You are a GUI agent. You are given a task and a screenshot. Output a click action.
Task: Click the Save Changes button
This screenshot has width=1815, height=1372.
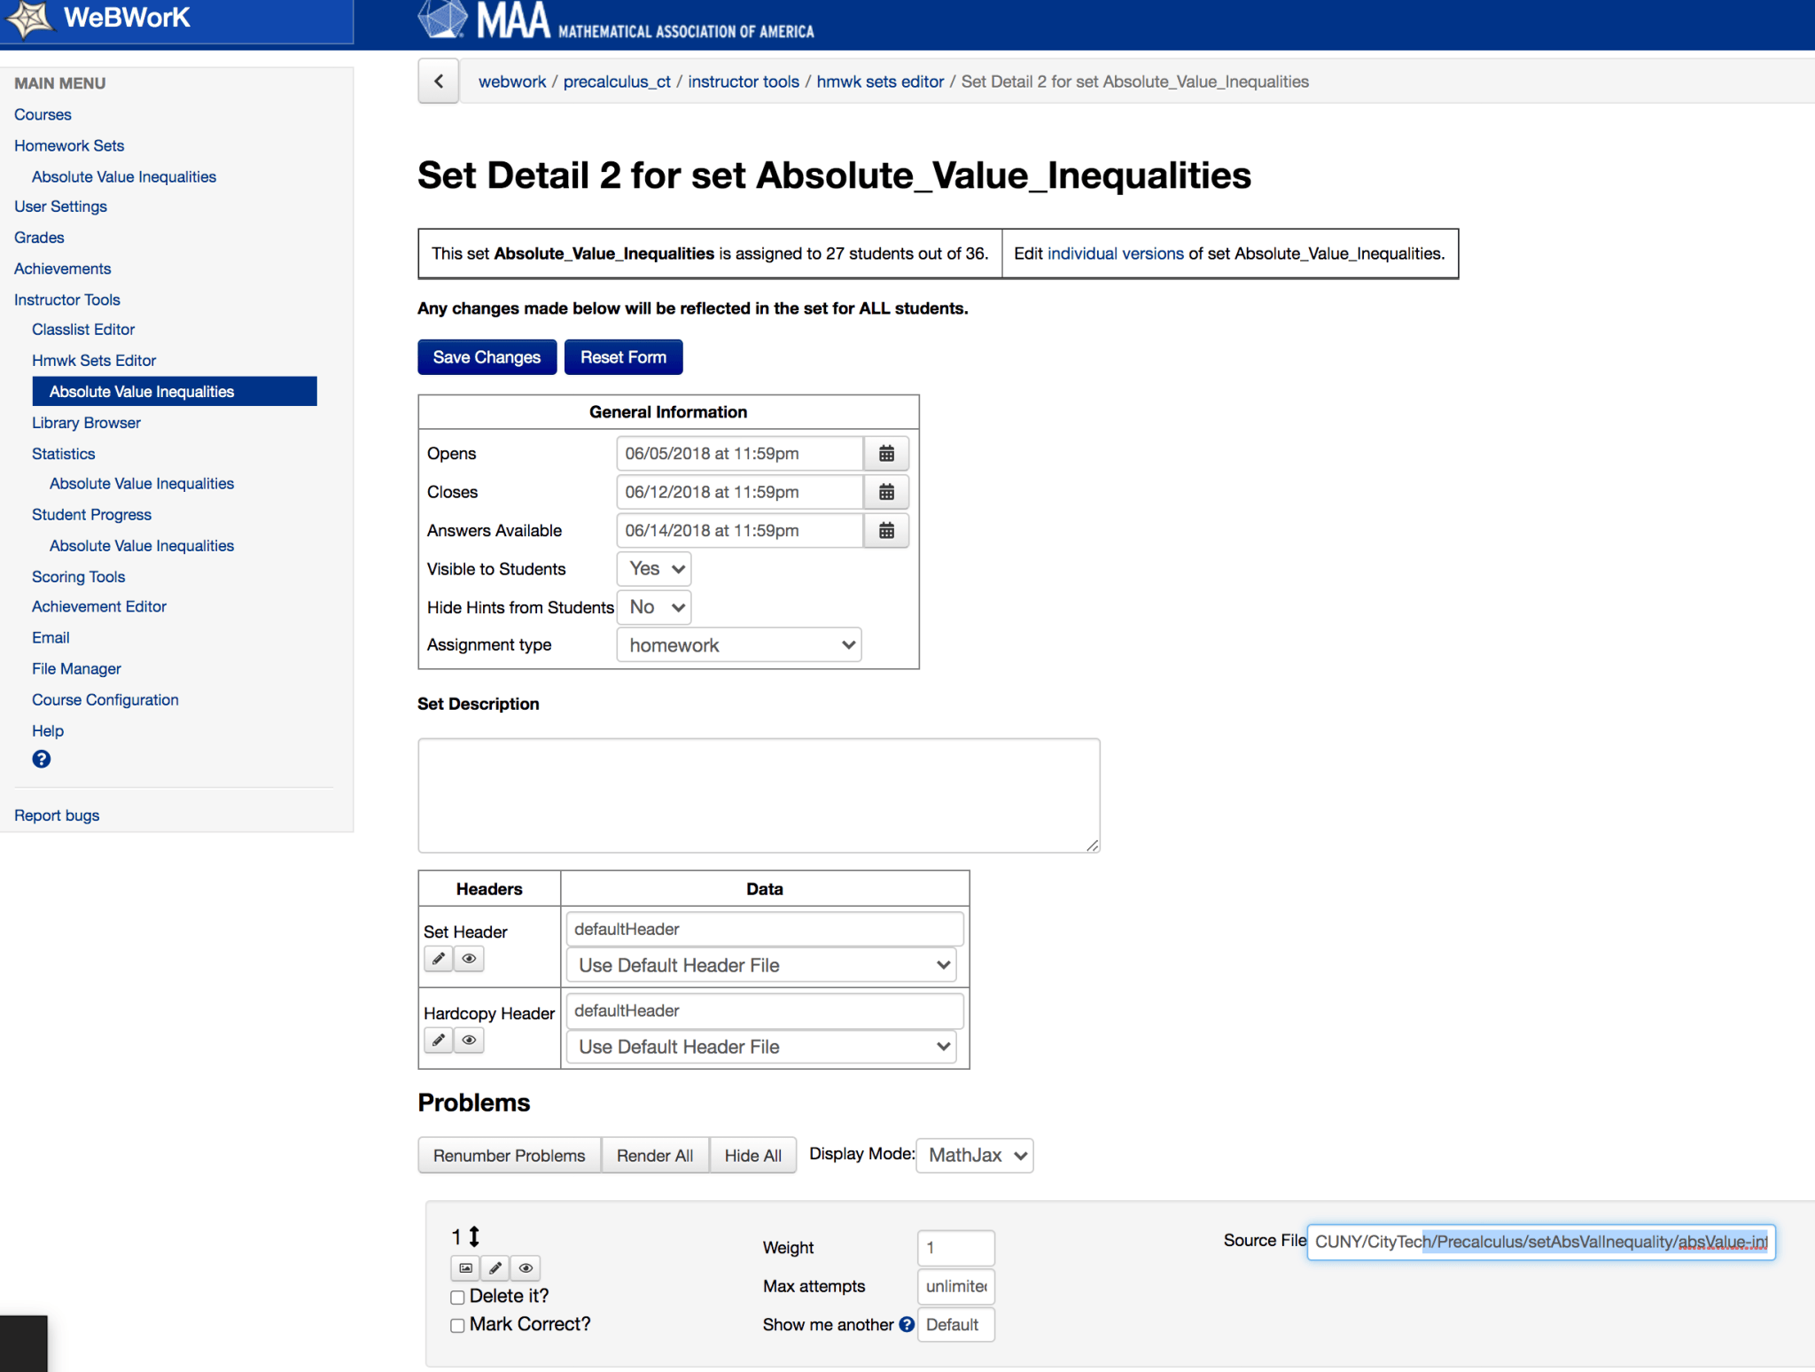click(487, 357)
